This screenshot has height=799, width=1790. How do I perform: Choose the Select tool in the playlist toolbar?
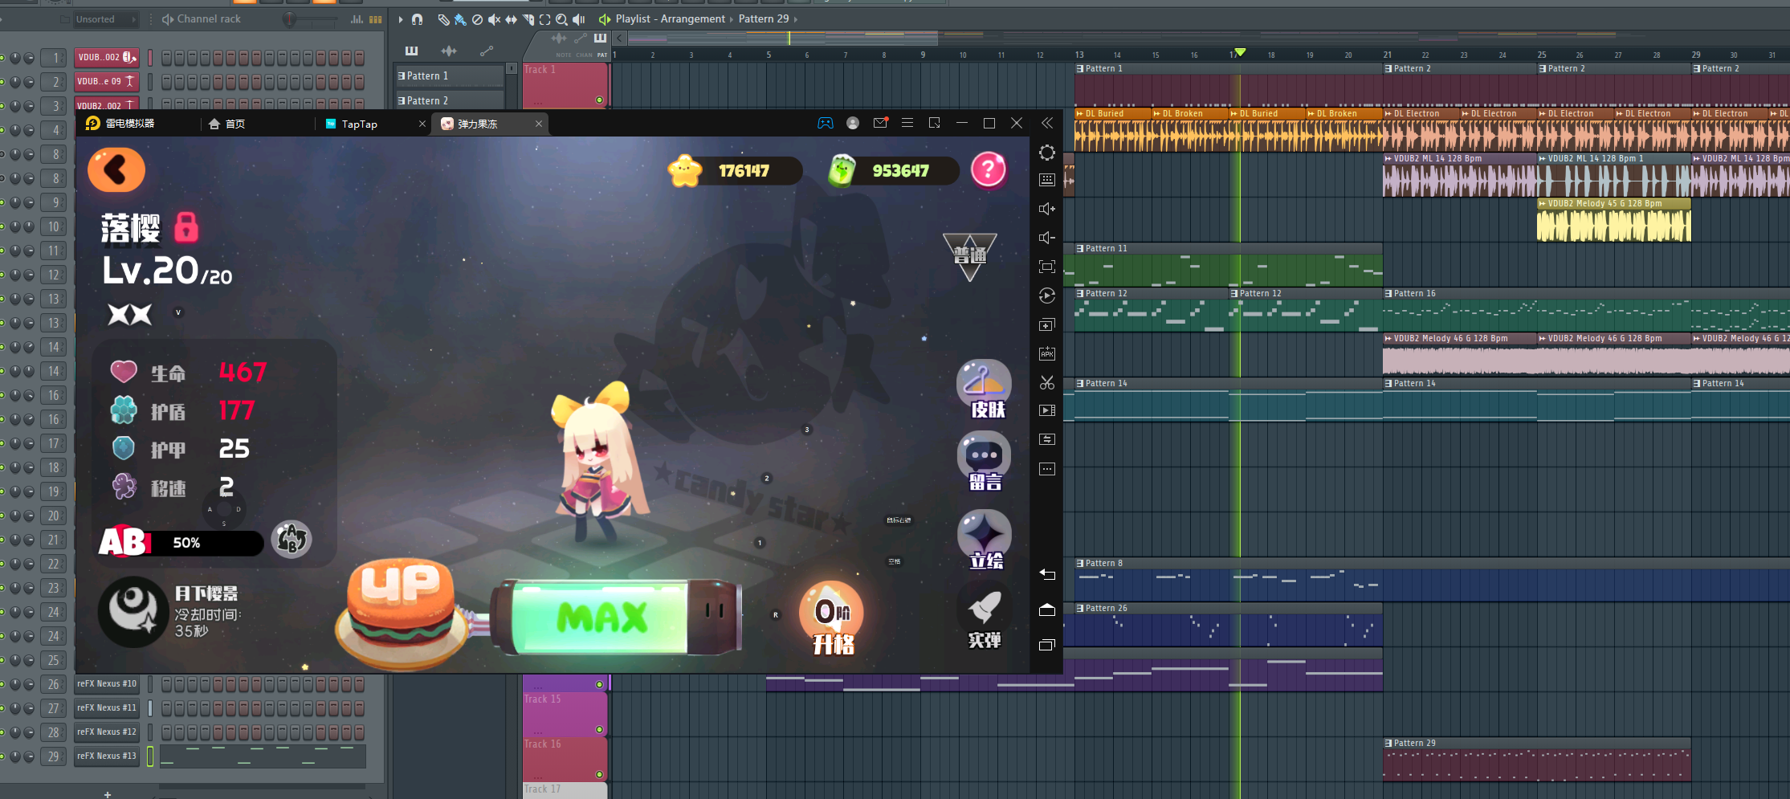(544, 19)
